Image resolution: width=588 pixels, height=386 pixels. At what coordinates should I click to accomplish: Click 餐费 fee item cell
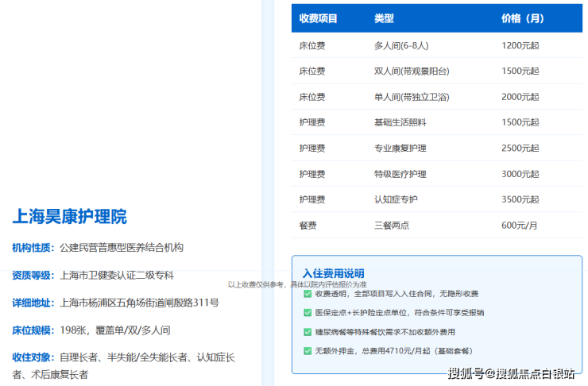tap(308, 226)
